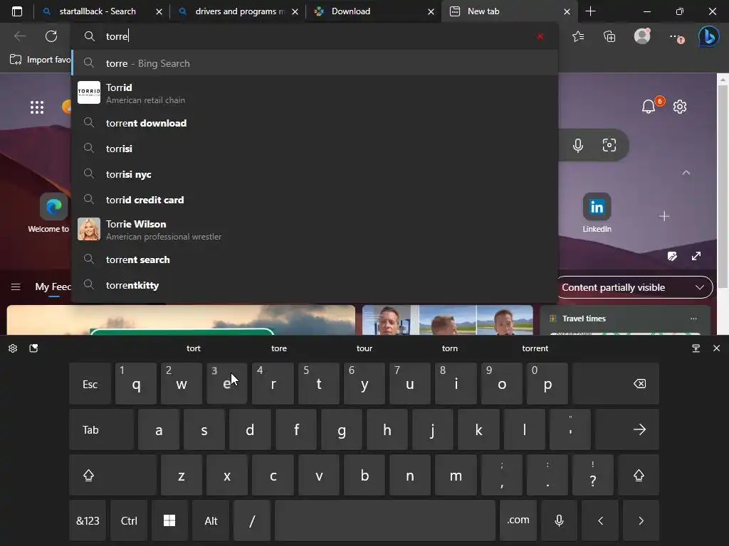
Task: Close the touch keyboard
Action: tap(716, 348)
